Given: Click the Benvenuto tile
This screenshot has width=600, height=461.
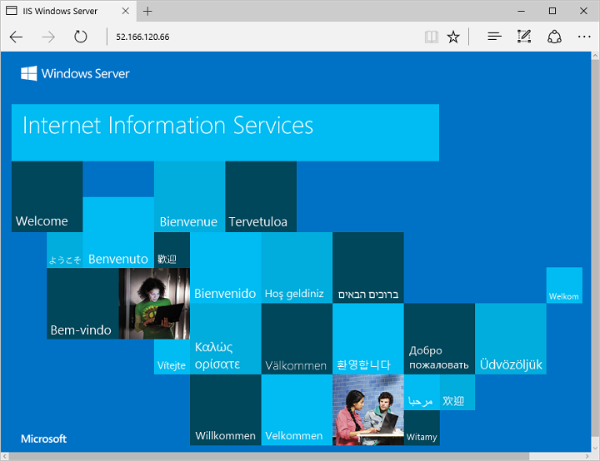Looking at the screenshot, I should coord(118,232).
